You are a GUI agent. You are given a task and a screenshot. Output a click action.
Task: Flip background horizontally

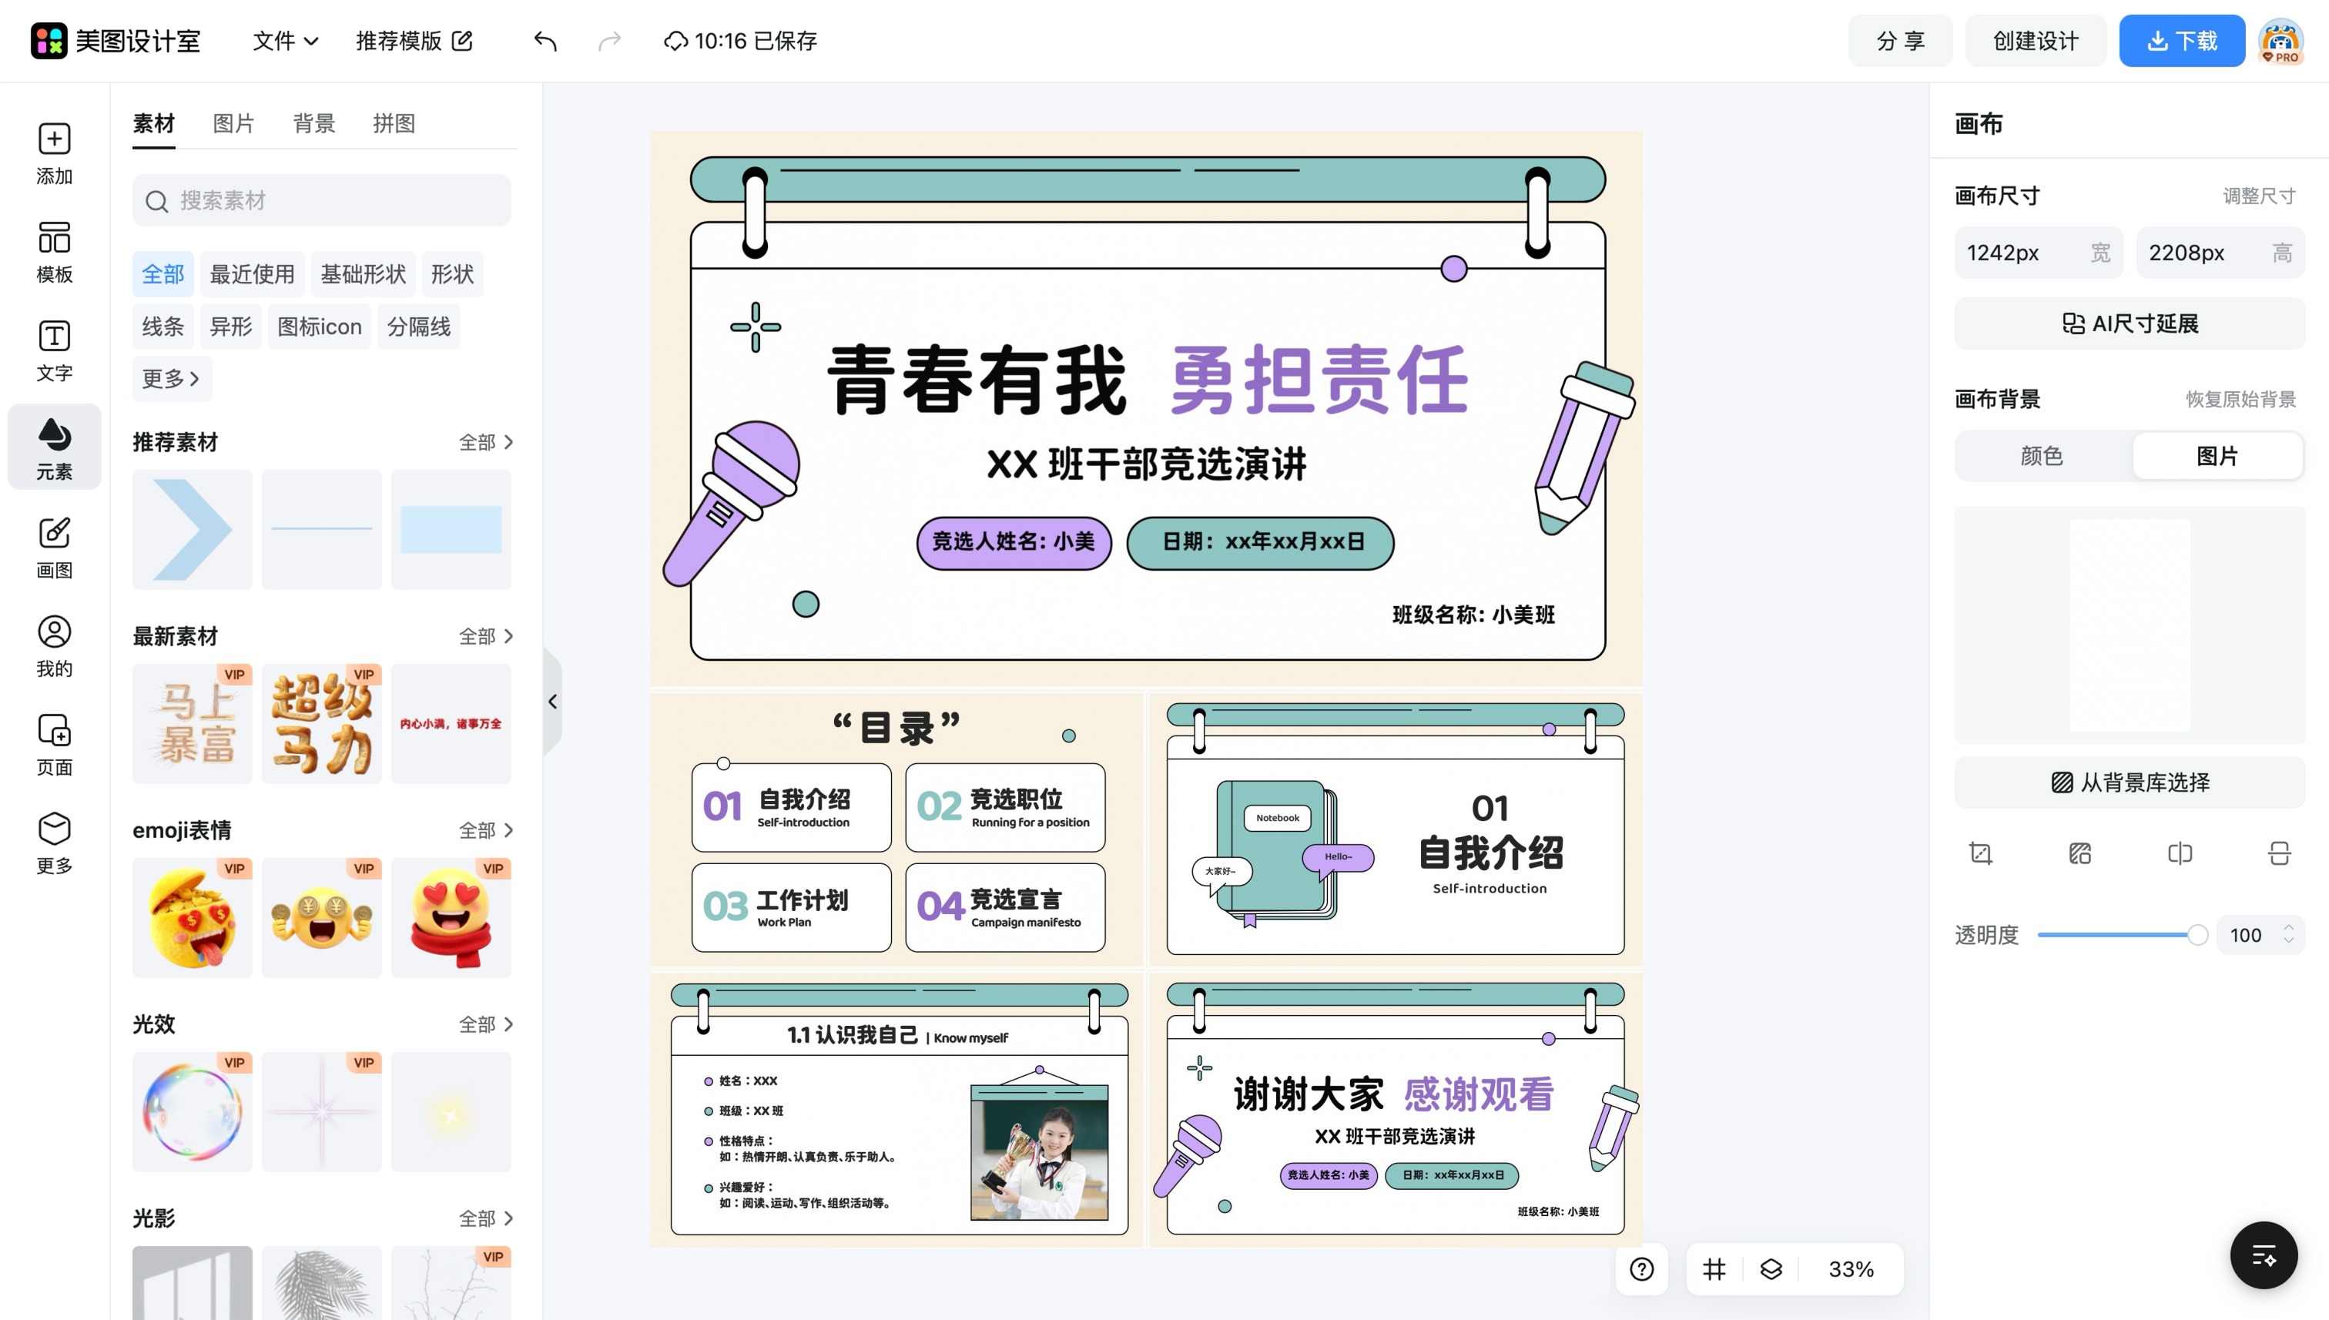(x=2180, y=853)
